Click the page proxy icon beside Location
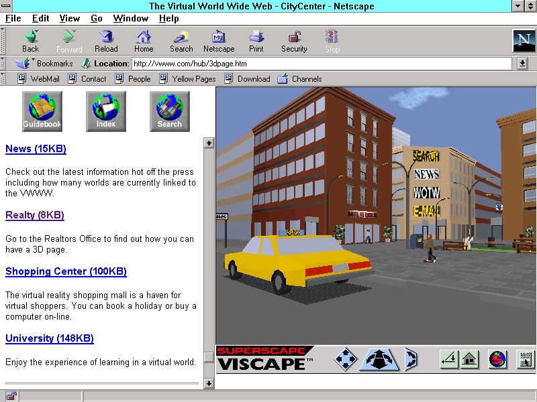Viewport: 537px width, 402px height. pos(86,63)
